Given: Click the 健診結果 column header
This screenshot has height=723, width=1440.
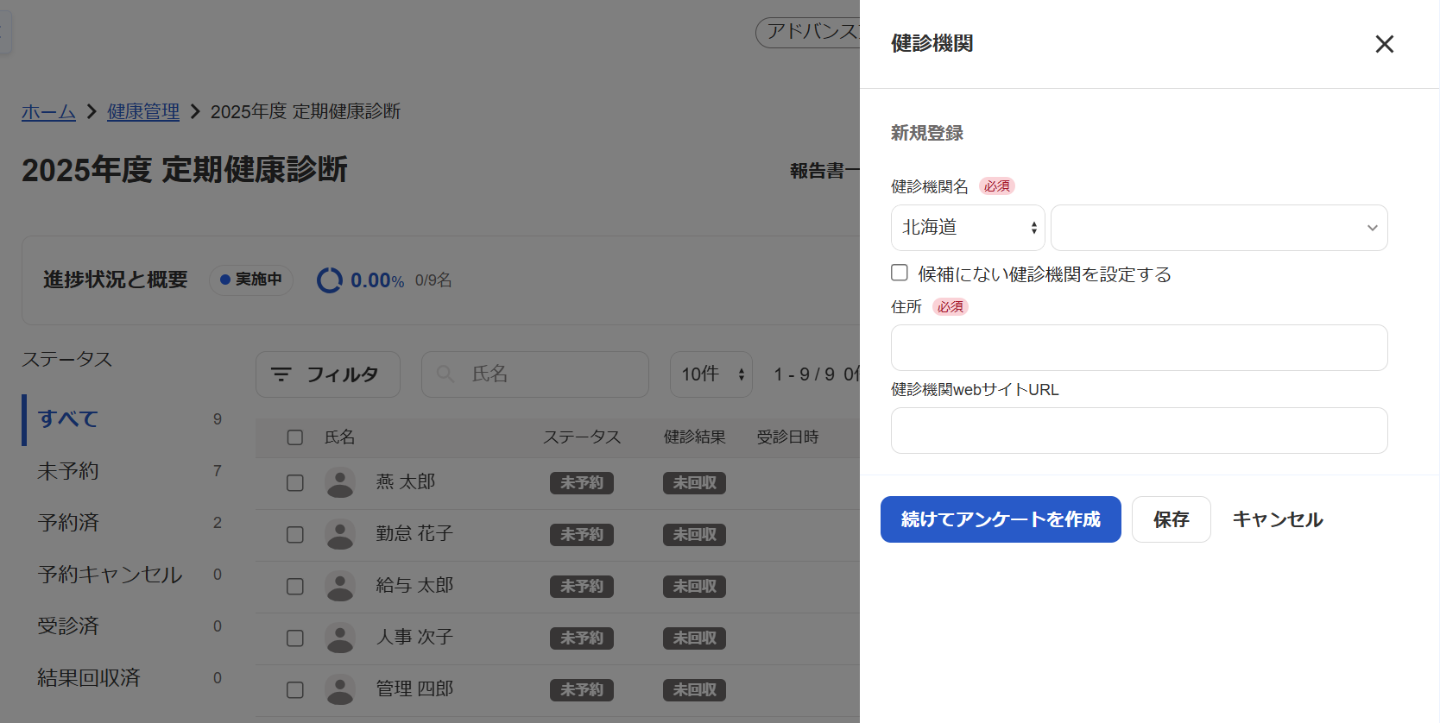Looking at the screenshot, I should tap(695, 437).
